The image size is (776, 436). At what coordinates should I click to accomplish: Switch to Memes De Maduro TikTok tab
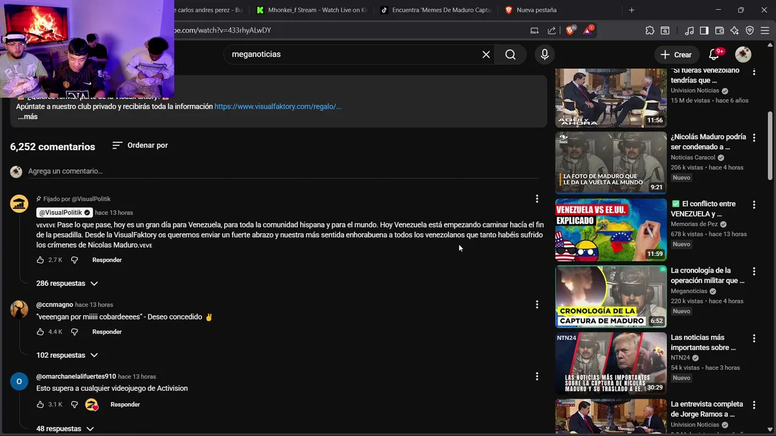435,10
